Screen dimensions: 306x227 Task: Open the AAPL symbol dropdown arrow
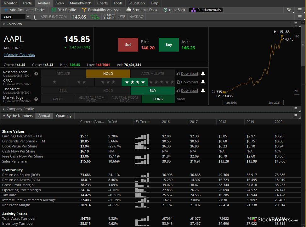28,17
